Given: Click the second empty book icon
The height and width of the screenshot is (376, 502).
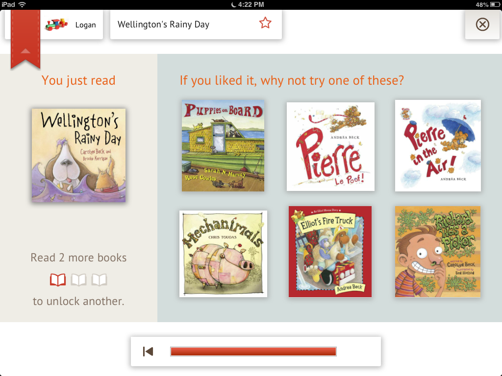Looking at the screenshot, I should [79, 280].
